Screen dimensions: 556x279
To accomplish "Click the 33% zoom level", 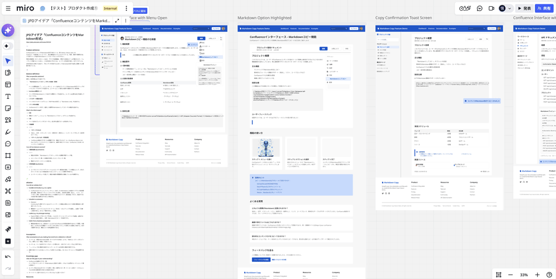I will pyautogui.click(x=524, y=275).
